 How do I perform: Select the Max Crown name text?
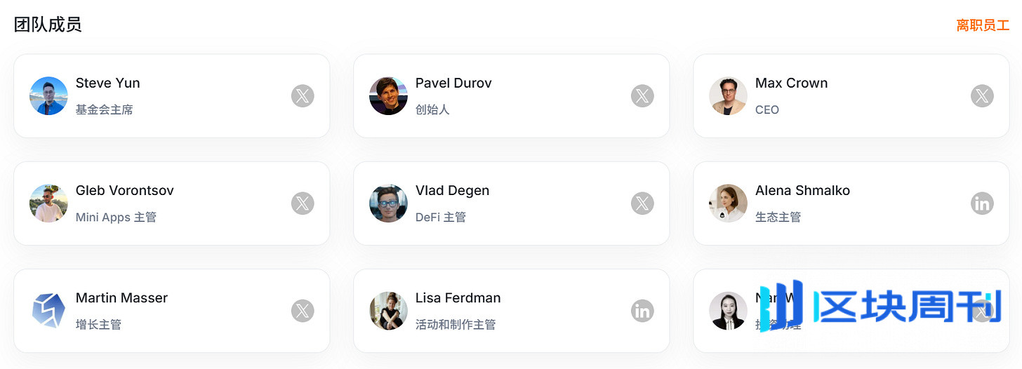tap(791, 83)
